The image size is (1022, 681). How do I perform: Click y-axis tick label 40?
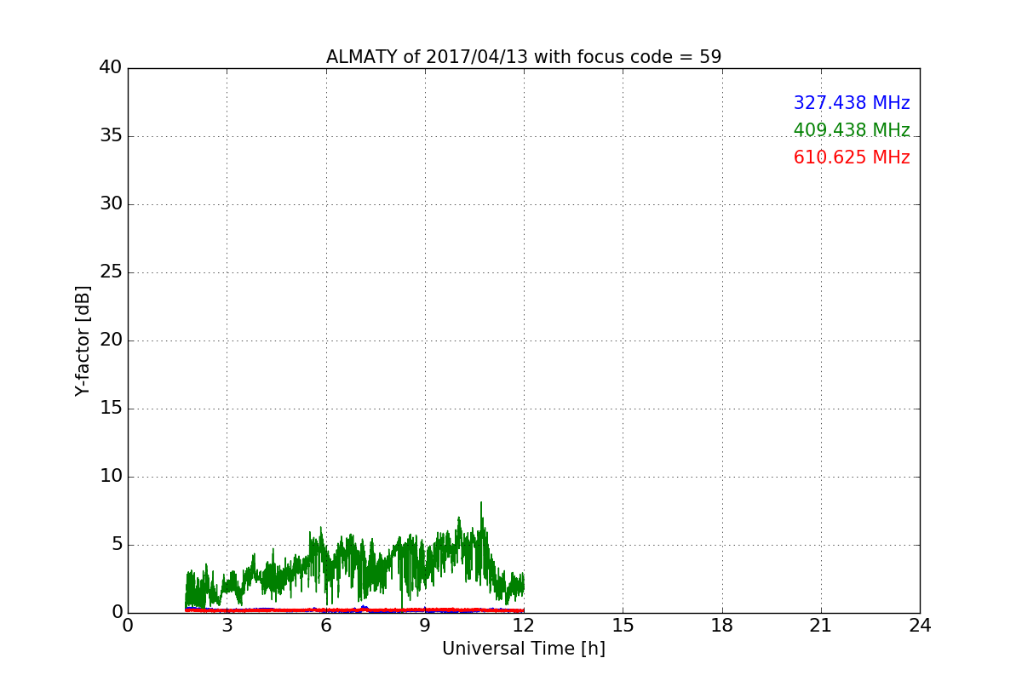(x=111, y=68)
